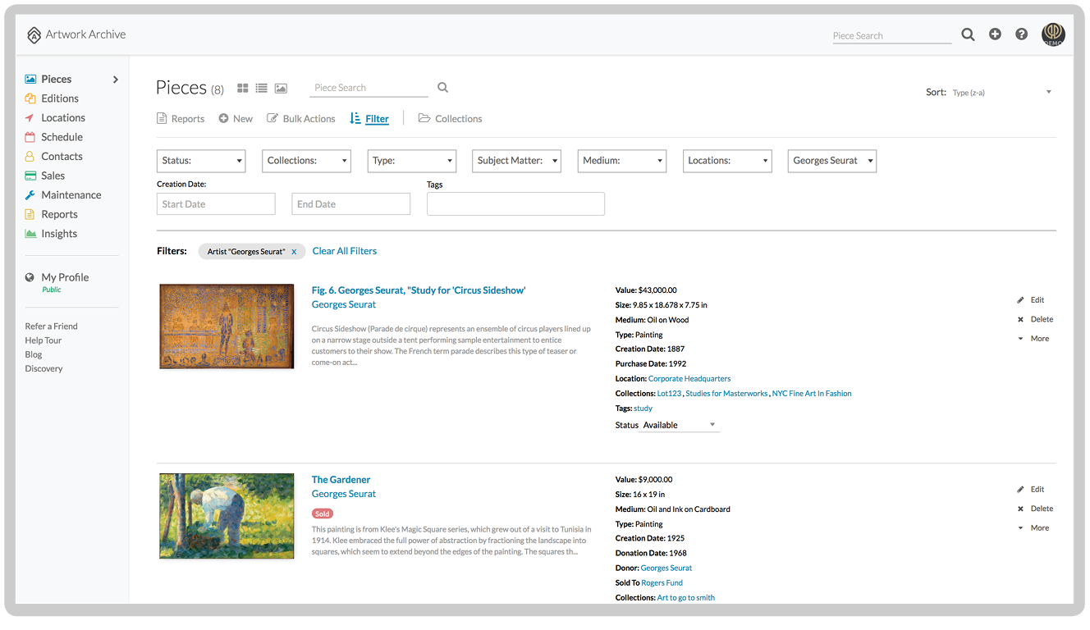The width and height of the screenshot is (1090, 630).
Task: Open 'The Gardener' piece details
Action: [x=341, y=479]
